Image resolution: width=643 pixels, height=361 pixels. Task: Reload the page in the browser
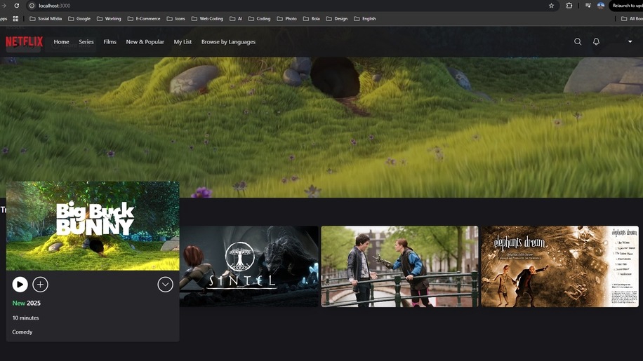[17, 6]
